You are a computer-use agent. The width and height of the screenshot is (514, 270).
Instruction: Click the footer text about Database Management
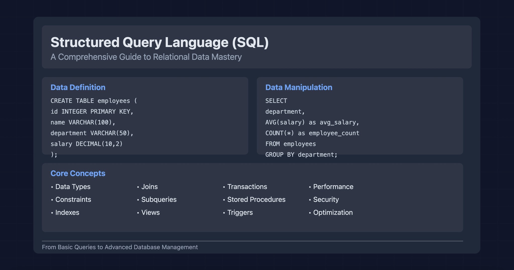120,247
